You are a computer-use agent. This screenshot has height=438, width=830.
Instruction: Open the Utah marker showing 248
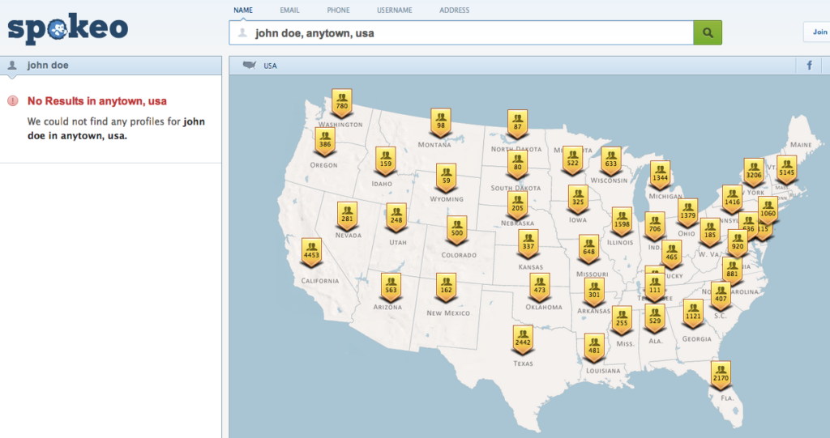click(396, 218)
